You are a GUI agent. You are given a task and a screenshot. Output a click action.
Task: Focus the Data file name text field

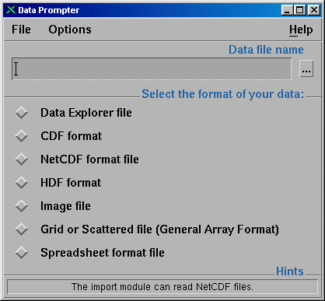(152, 68)
